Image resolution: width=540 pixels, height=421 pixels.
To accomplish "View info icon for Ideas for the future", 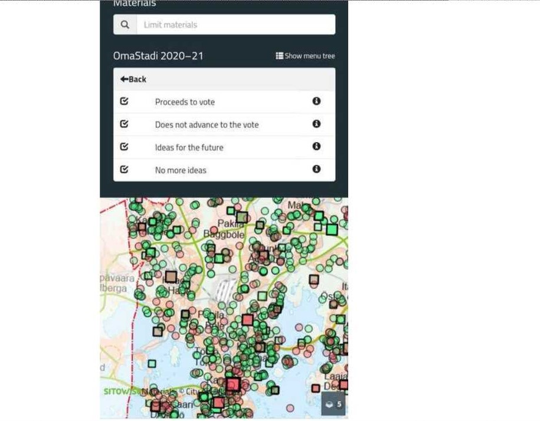I will tap(316, 147).
